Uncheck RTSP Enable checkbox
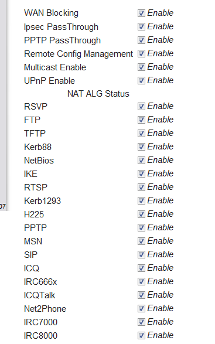Image resolution: width=215 pixels, height=344 pixels. click(x=141, y=187)
